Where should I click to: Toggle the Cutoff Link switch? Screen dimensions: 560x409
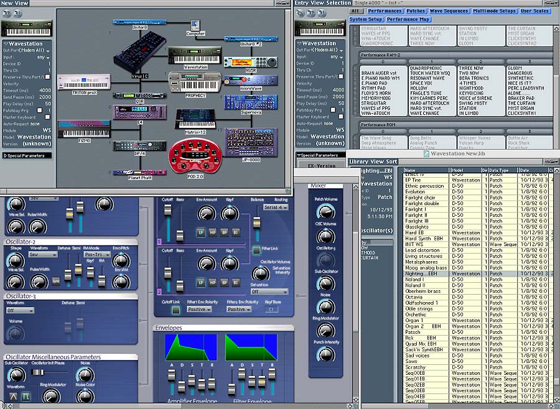tap(175, 310)
